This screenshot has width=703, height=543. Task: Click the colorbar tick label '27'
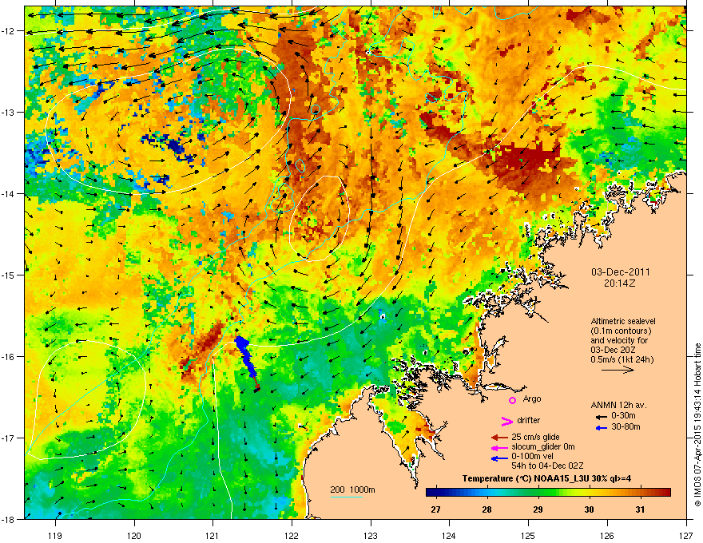(435, 509)
